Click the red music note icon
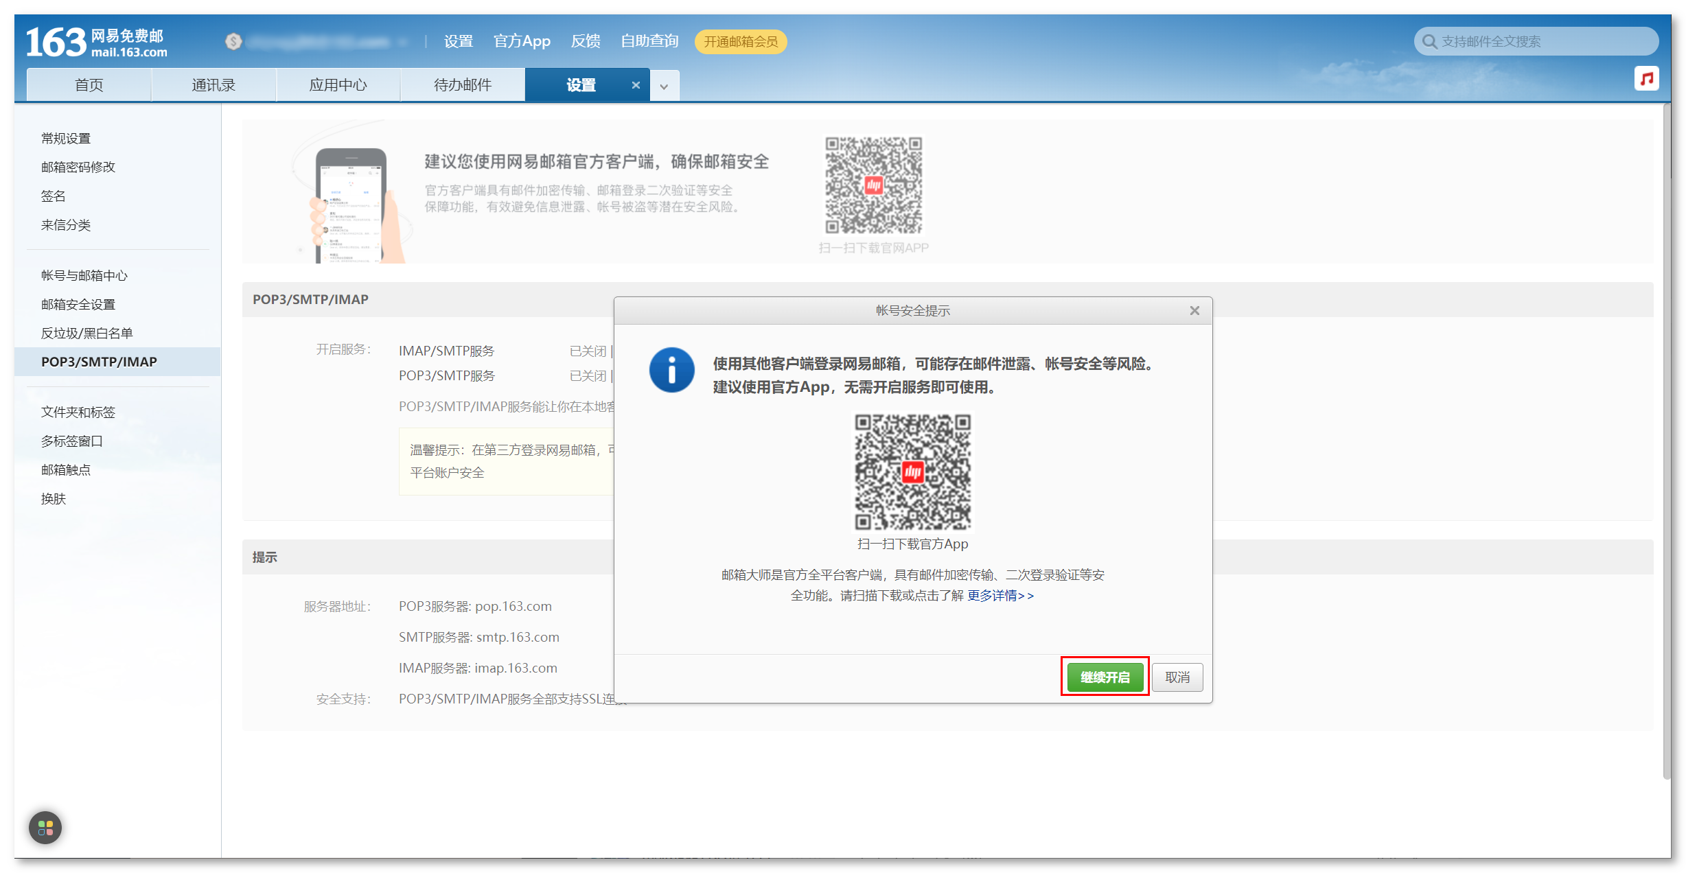Image resolution: width=1686 pixels, height=873 pixels. click(x=1646, y=79)
